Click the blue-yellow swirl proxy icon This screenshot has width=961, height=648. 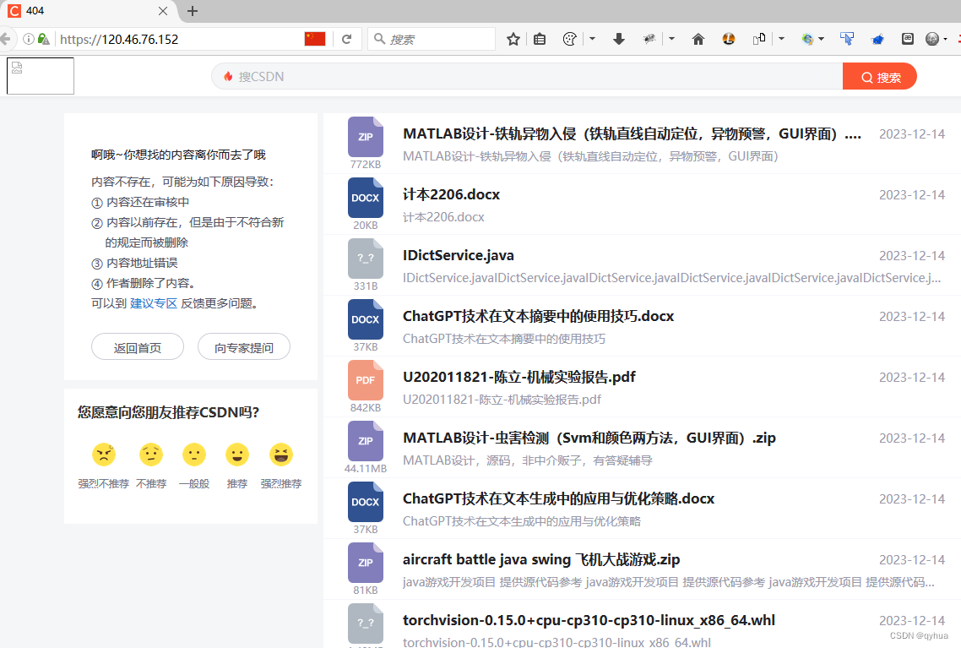tap(808, 39)
